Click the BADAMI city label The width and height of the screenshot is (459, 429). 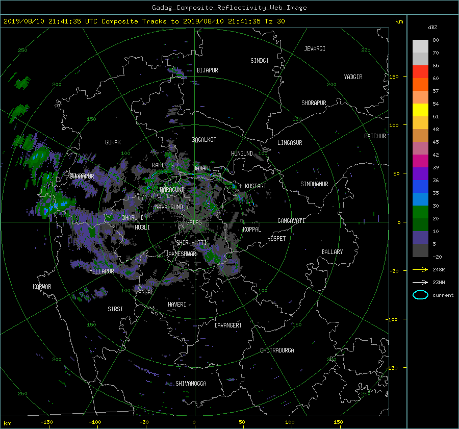pos(202,168)
